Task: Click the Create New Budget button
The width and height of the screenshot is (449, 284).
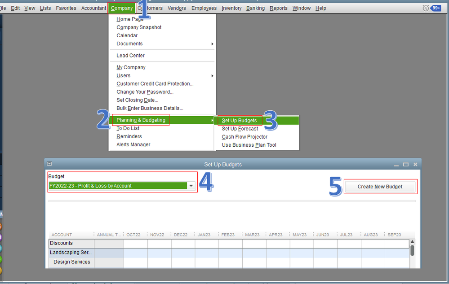Action: tap(380, 187)
